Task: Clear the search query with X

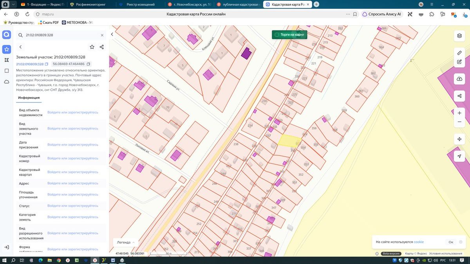Action: (x=102, y=35)
